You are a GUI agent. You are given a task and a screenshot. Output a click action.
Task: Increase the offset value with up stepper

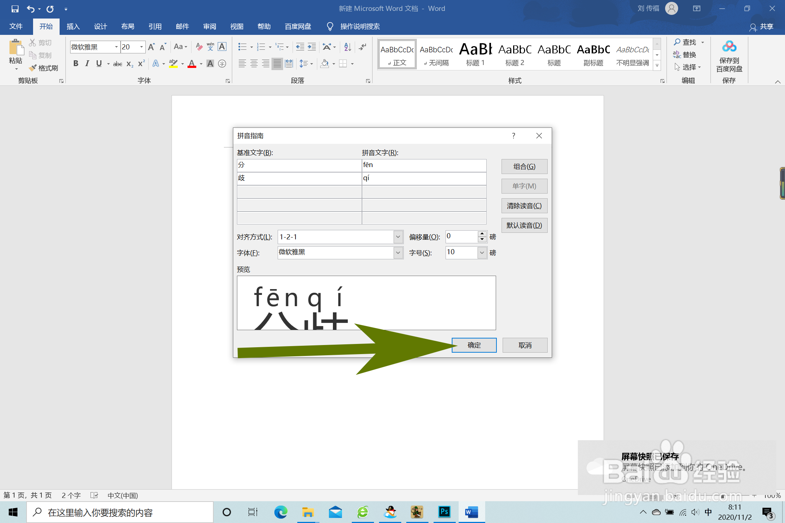482,234
